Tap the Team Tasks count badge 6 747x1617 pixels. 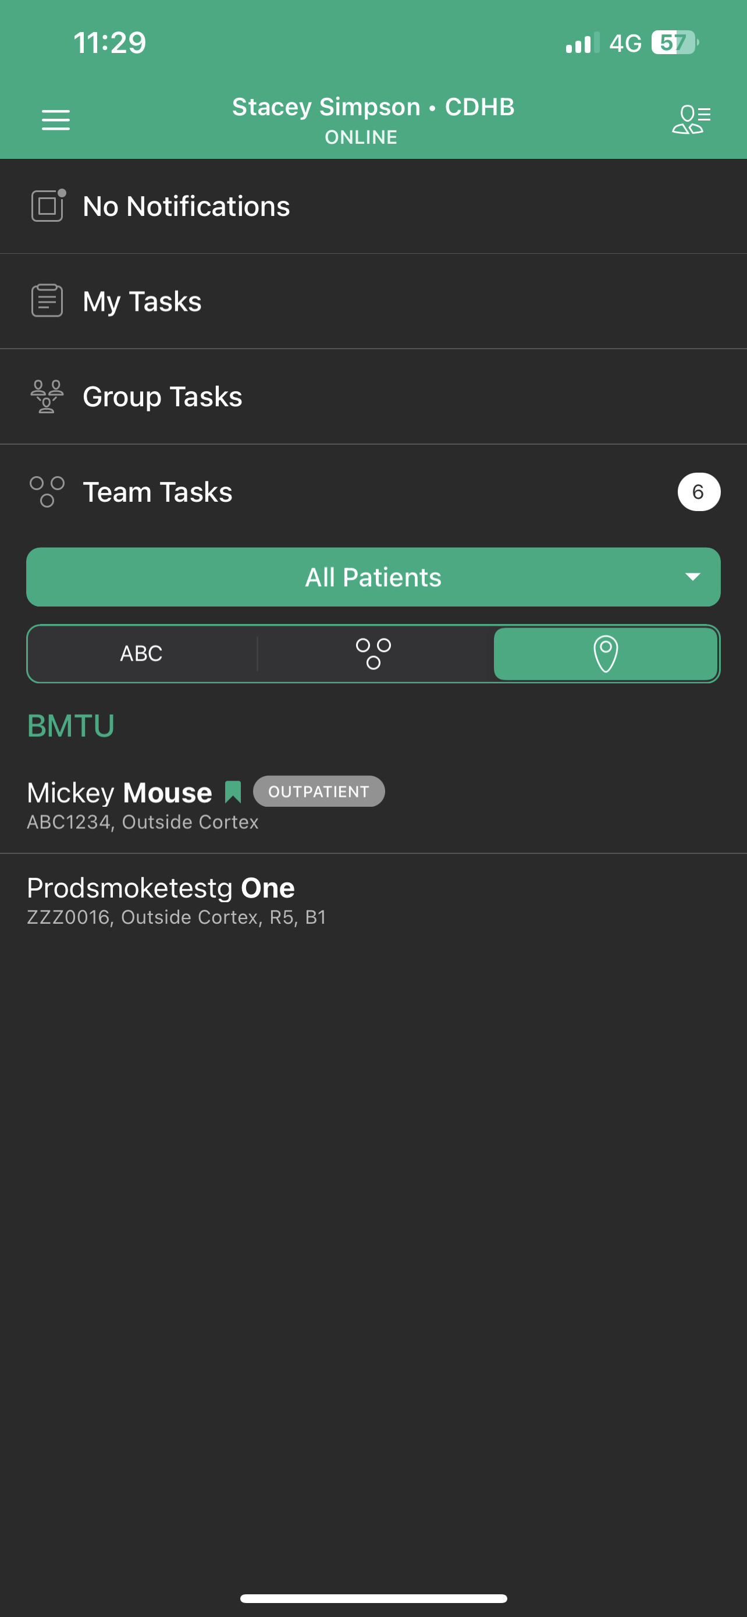click(698, 491)
